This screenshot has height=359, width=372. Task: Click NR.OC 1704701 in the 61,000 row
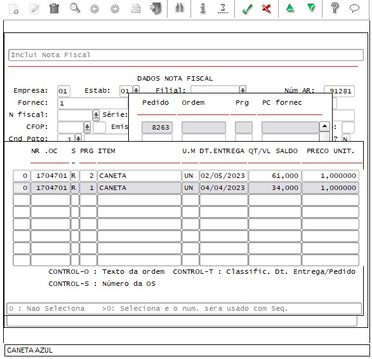coord(50,176)
